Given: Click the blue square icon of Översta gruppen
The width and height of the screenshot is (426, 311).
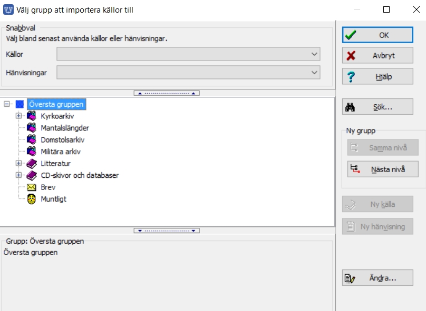Looking at the screenshot, I should click(20, 104).
